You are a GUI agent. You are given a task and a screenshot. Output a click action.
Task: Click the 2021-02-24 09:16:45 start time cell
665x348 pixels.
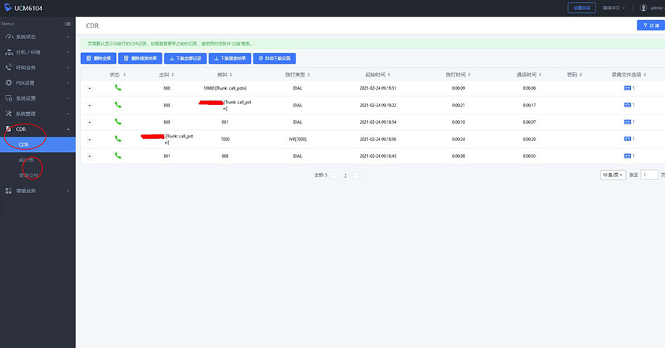coord(378,156)
